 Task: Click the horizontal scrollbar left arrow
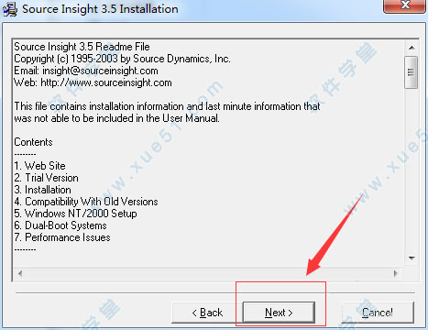(20, 273)
